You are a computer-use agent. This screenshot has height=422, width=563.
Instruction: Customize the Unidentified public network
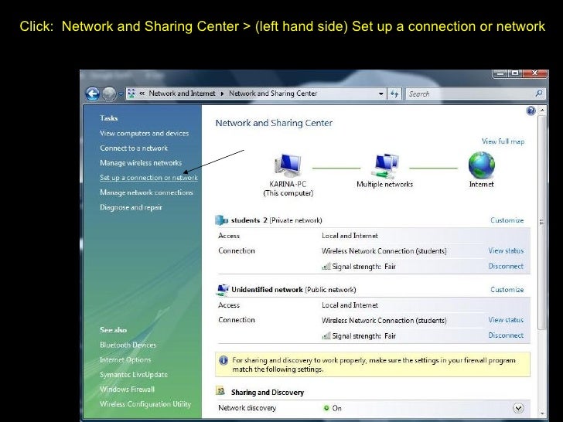[507, 290]
